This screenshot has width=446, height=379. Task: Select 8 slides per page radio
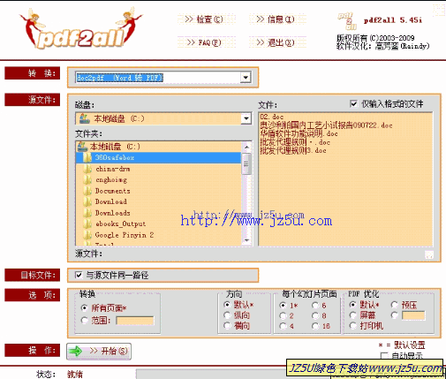tap(315, 315)
